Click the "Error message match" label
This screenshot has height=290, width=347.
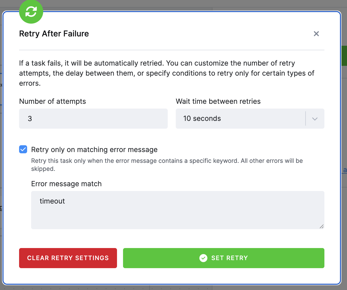point(66,184)
